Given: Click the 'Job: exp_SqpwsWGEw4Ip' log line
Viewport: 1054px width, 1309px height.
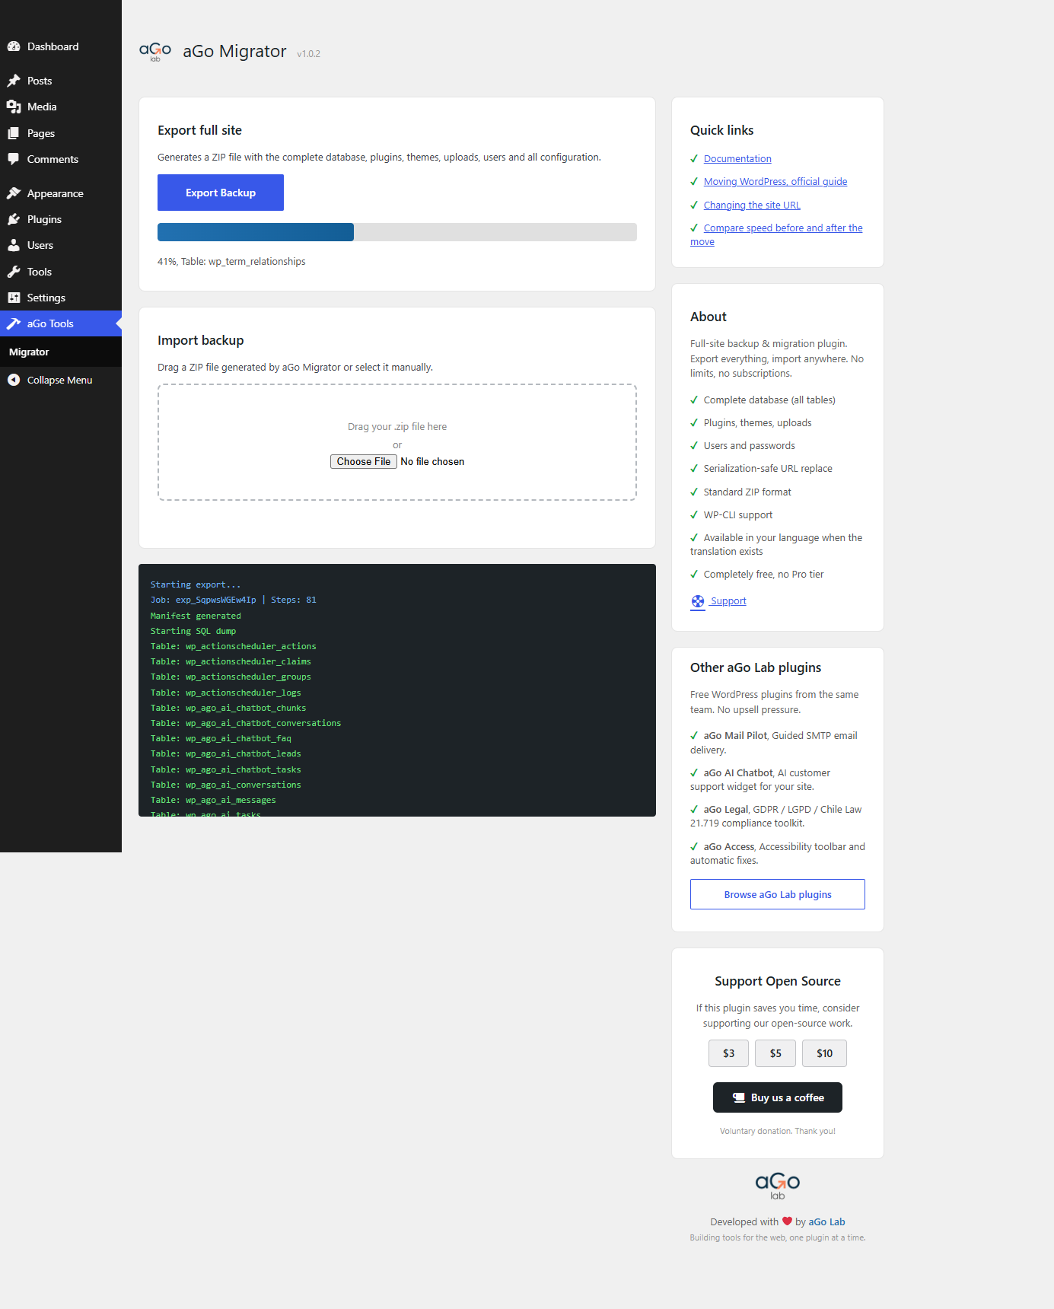Looking at the screenshot, I should tap(233, 600).
